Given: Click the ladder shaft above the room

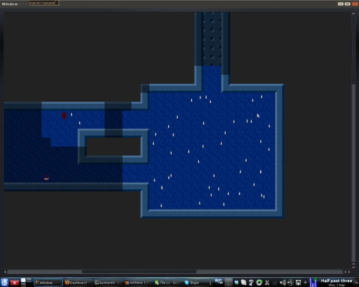Looking at the screenshot, I should pos(212,39).
